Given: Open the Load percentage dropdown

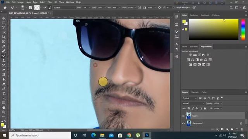Looking at the screenshot, I should click(x=105, y=8).
